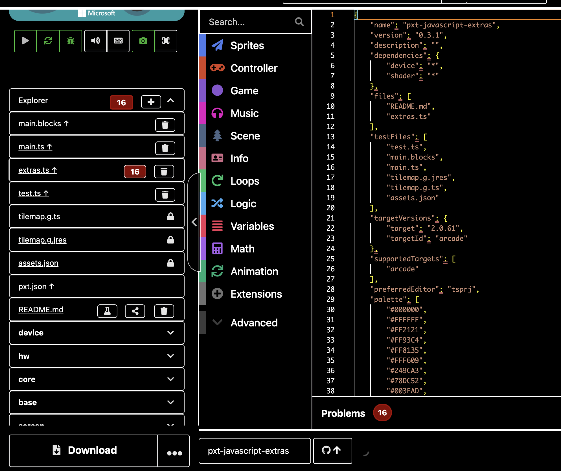Expand the device dependency folder
The height and width of the screenshot is (471, 561).
pos(170,333)
